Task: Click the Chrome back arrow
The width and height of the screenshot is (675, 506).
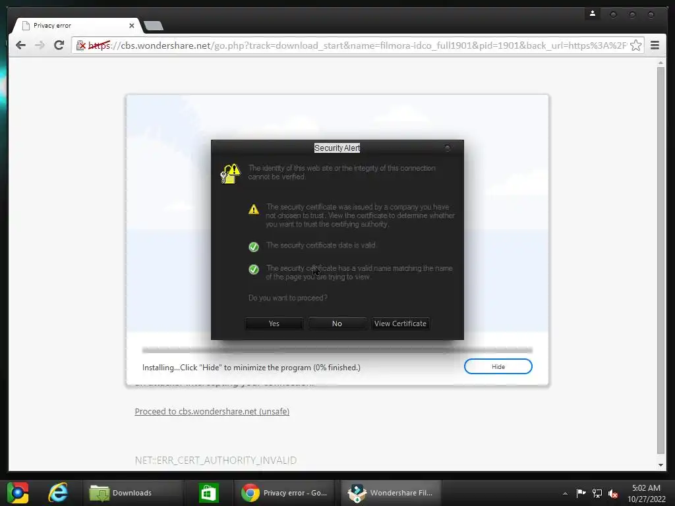Action: pos(20,45)
